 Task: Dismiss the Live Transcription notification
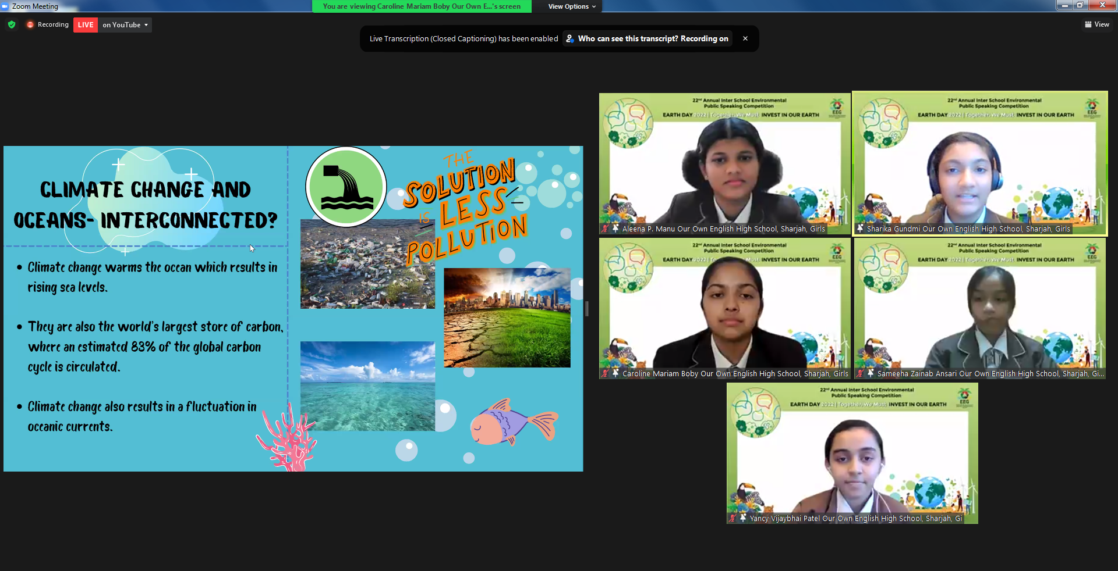[x=745, y=38]
